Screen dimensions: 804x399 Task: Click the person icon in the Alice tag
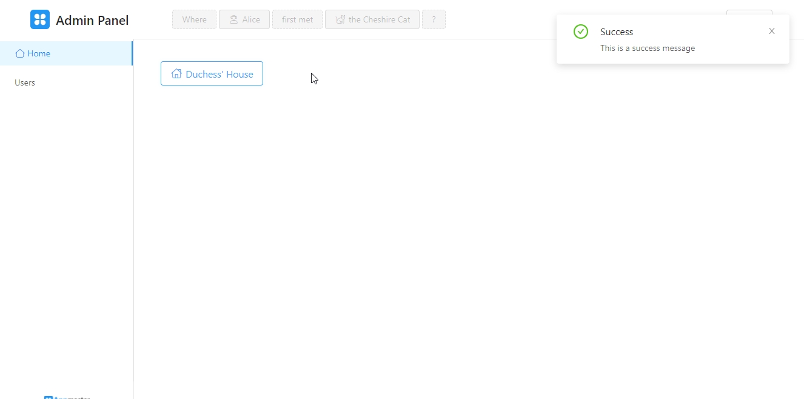click(x=233, y=19)
